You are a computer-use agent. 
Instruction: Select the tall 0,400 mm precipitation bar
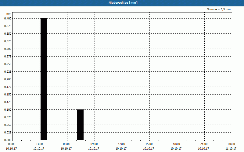pyautogui.click(x=44, y=79)
